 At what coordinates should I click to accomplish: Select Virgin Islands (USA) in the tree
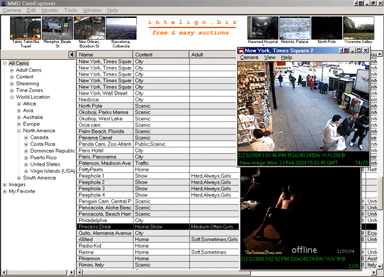[52, 171]
